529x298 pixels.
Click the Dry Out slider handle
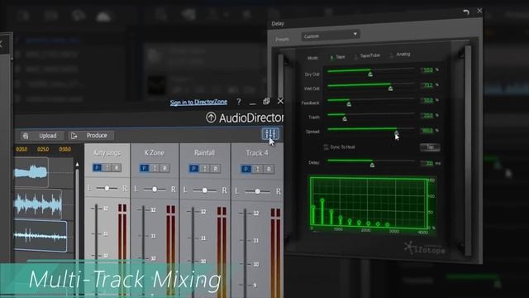[370, 74]
